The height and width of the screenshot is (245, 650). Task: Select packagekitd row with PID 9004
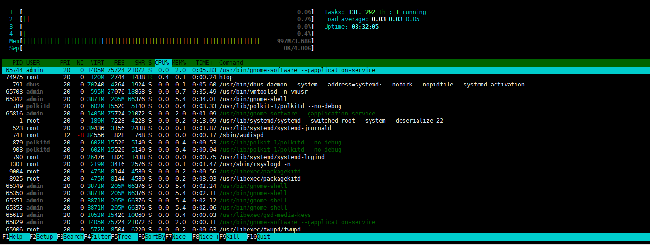(x=325, y=172)
